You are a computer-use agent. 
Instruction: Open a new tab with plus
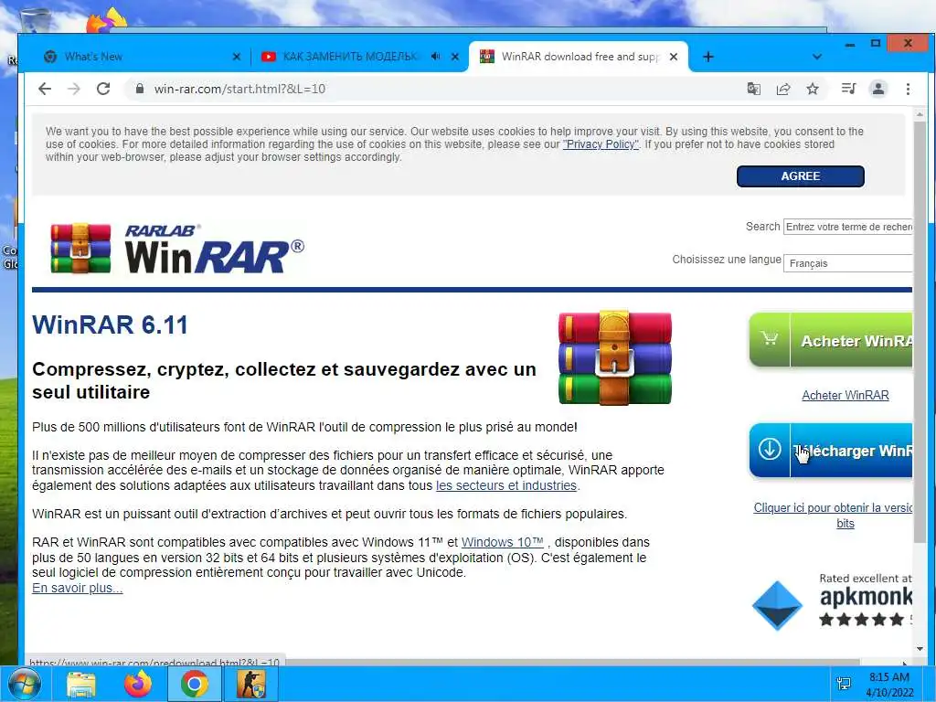pyautogui.click(x=708, y=57)
